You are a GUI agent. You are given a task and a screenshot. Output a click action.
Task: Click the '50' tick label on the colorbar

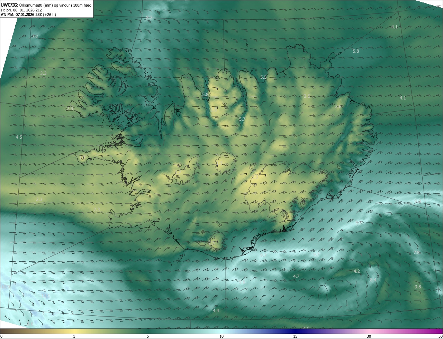coord(440,336)
